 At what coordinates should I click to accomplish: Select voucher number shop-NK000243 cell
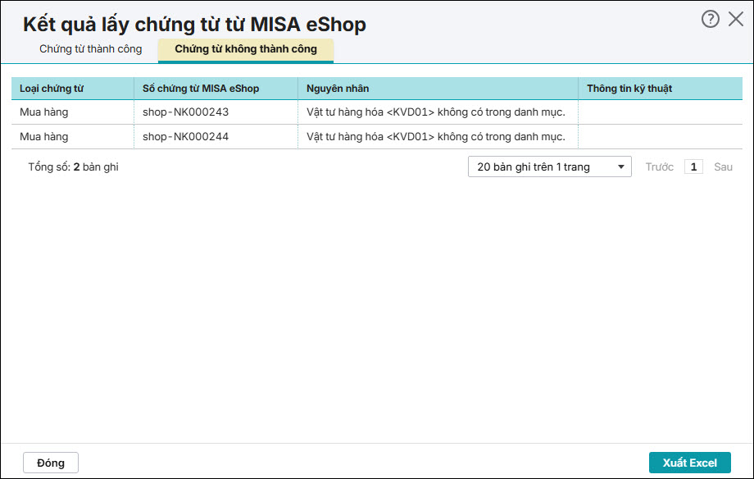coord(185,112)
